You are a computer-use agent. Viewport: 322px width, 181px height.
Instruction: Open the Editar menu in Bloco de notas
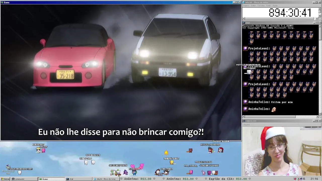tap(253, 6)
